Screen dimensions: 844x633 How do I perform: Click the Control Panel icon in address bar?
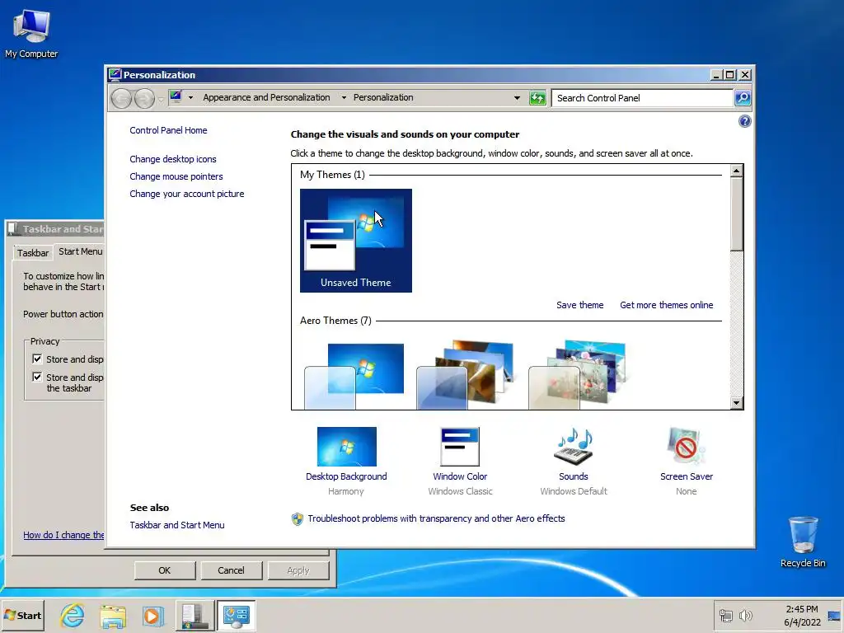[176, 97]
